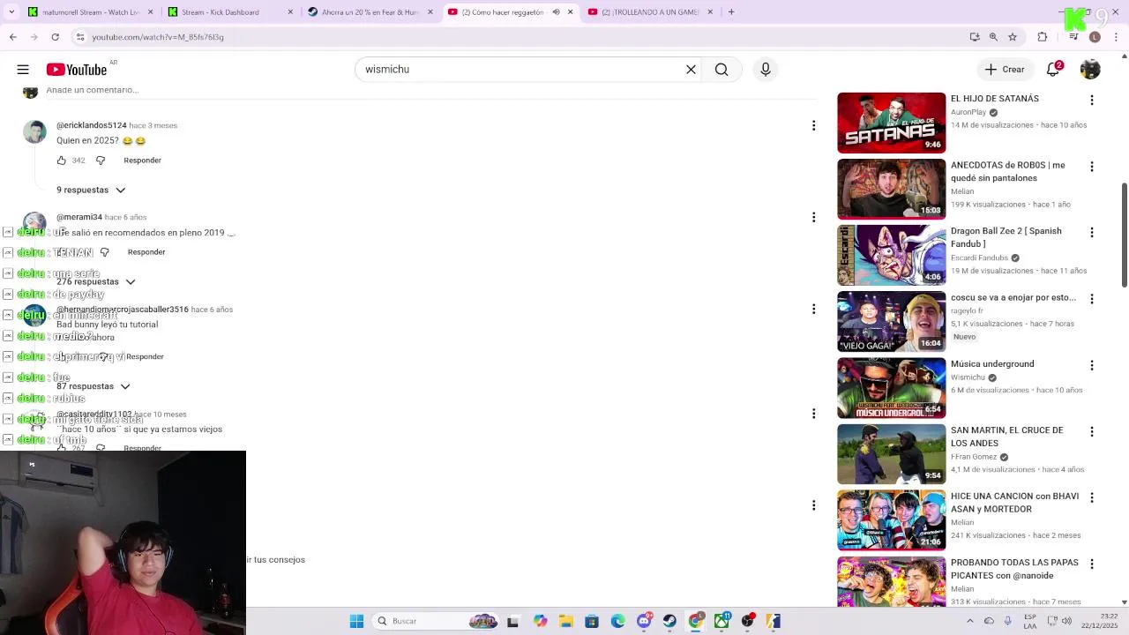Open a new browser tab
The image size is (1129, 635).
point(731,12)
